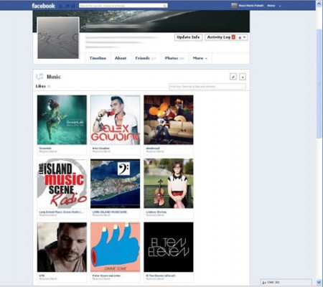323x287 pixels.
Task: Open the notifications globe icon
Action: tap(73, 6)
